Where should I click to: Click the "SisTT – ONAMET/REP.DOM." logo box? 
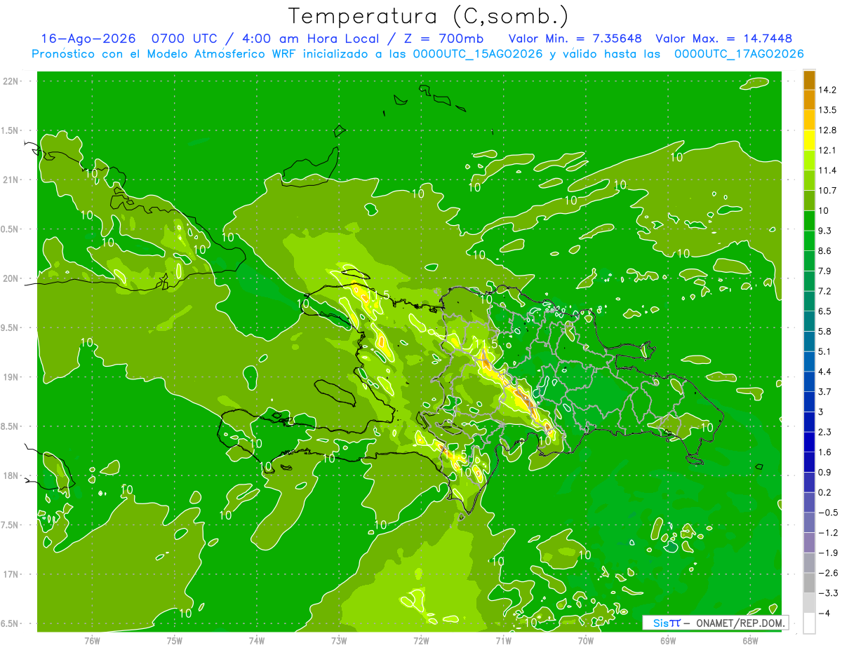(715, 623)
